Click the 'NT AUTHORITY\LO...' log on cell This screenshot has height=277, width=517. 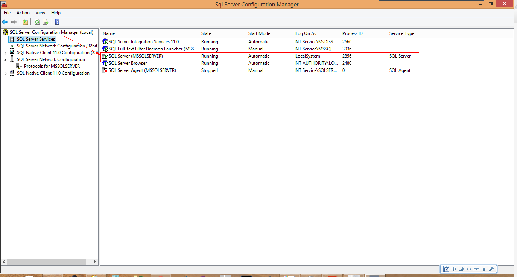[x=316, y=63]
